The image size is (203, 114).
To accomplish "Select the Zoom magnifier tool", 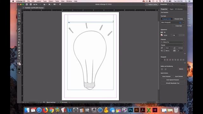I will tap(19, 58).
